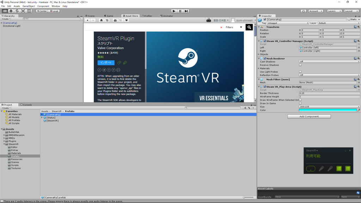Open the Assets menu
361x203 pixels.
17,6
